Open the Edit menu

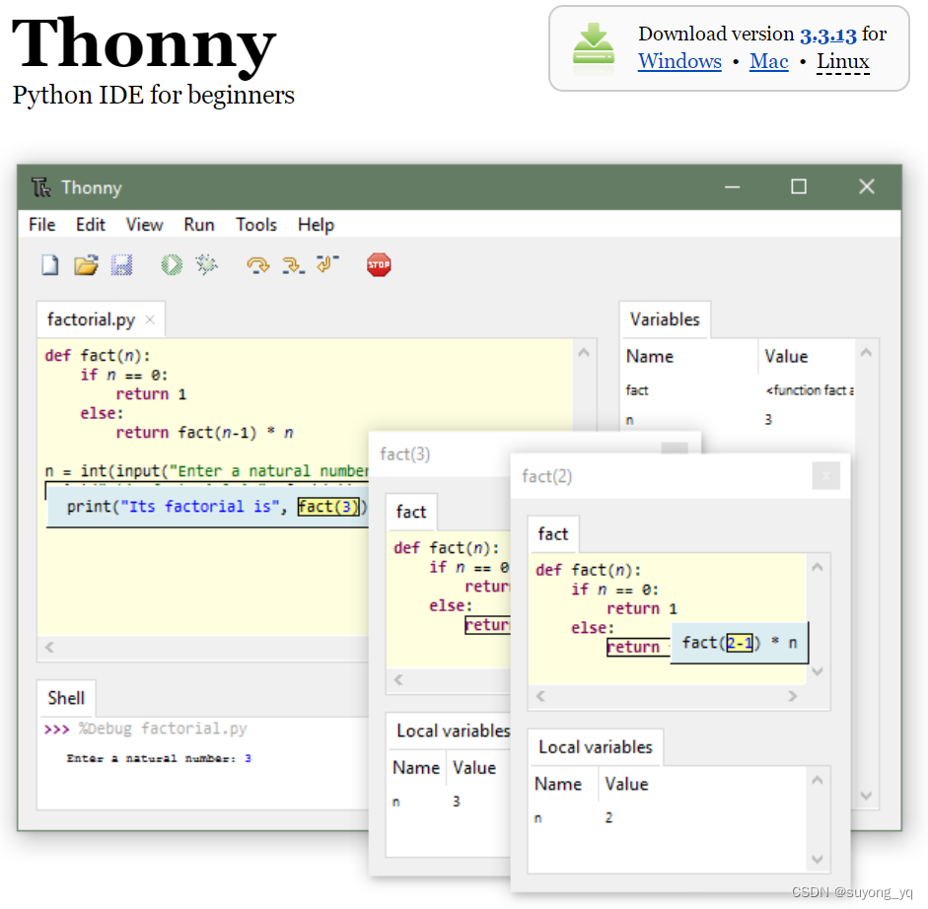91,225
